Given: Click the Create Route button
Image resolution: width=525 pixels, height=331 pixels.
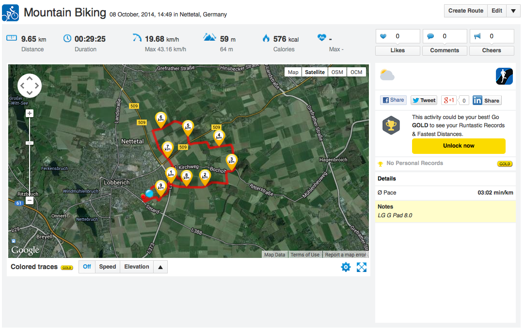Looking at the screenshot, I should (465, 11).
